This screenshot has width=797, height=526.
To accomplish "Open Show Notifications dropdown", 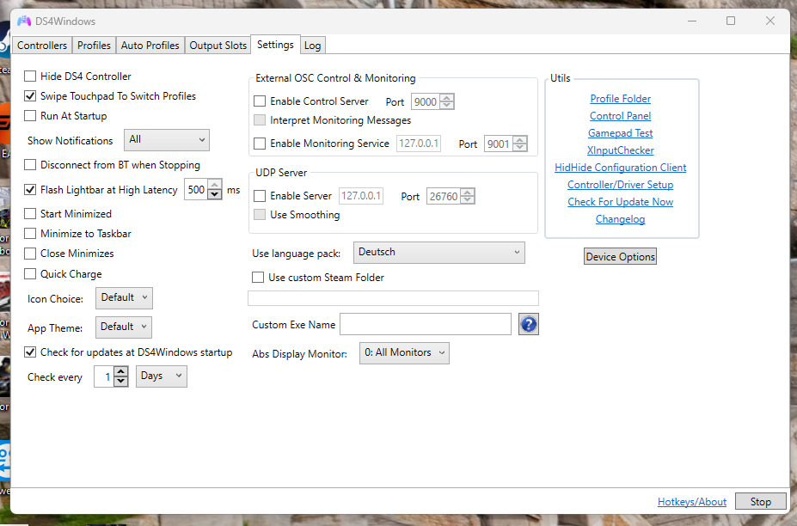I will tap(167, 140).
